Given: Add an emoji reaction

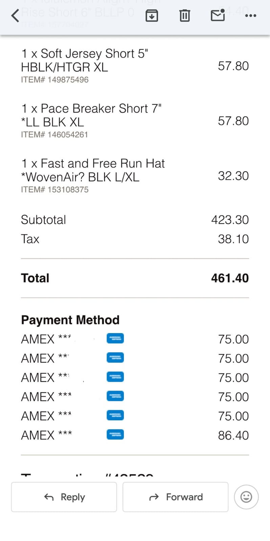Looking at the screenshot, I should tap(246, 497).
